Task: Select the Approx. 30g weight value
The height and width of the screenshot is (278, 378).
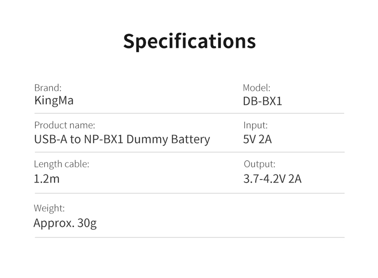Action: [x=65, y=222]
